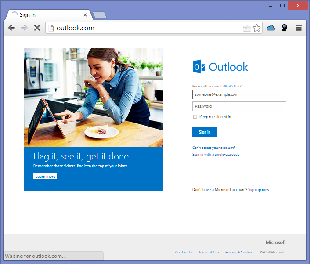Focus the Password input field

tap(239, 106)
